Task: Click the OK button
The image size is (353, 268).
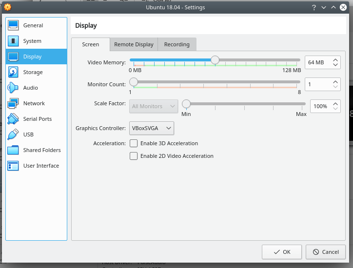Action: 282,252
